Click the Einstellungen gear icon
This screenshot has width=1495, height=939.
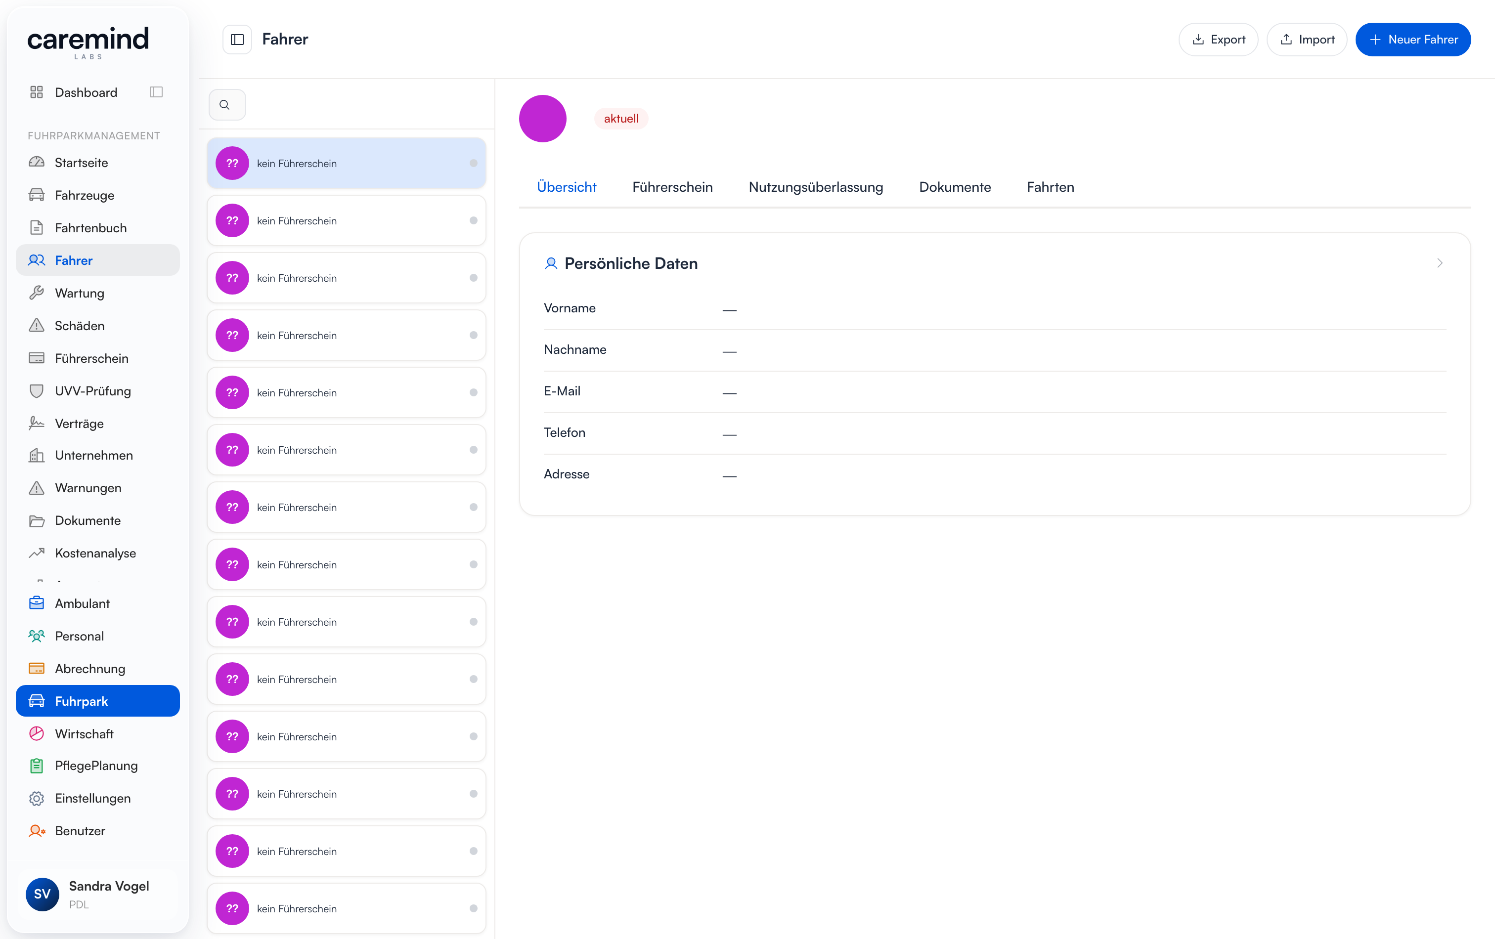tap(37, 799)
